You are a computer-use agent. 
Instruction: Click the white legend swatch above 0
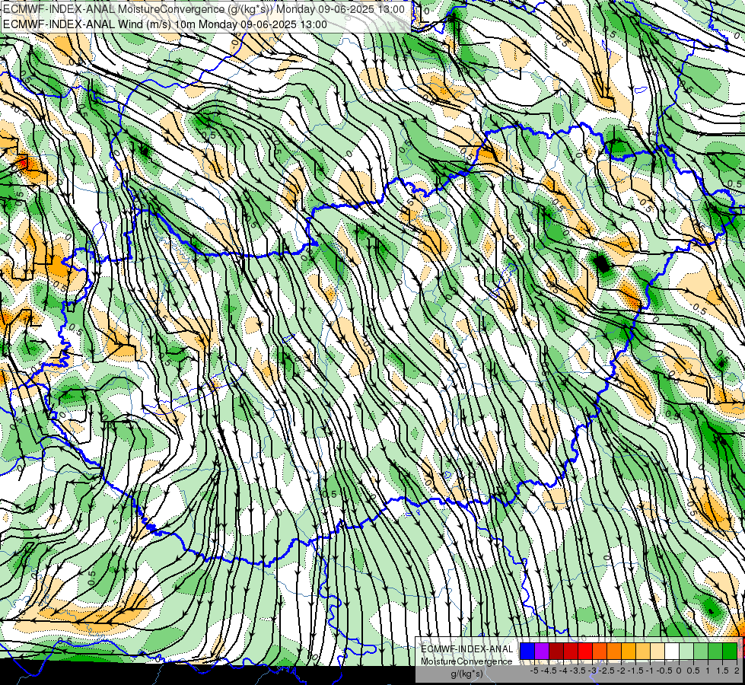tap(672, 651)
